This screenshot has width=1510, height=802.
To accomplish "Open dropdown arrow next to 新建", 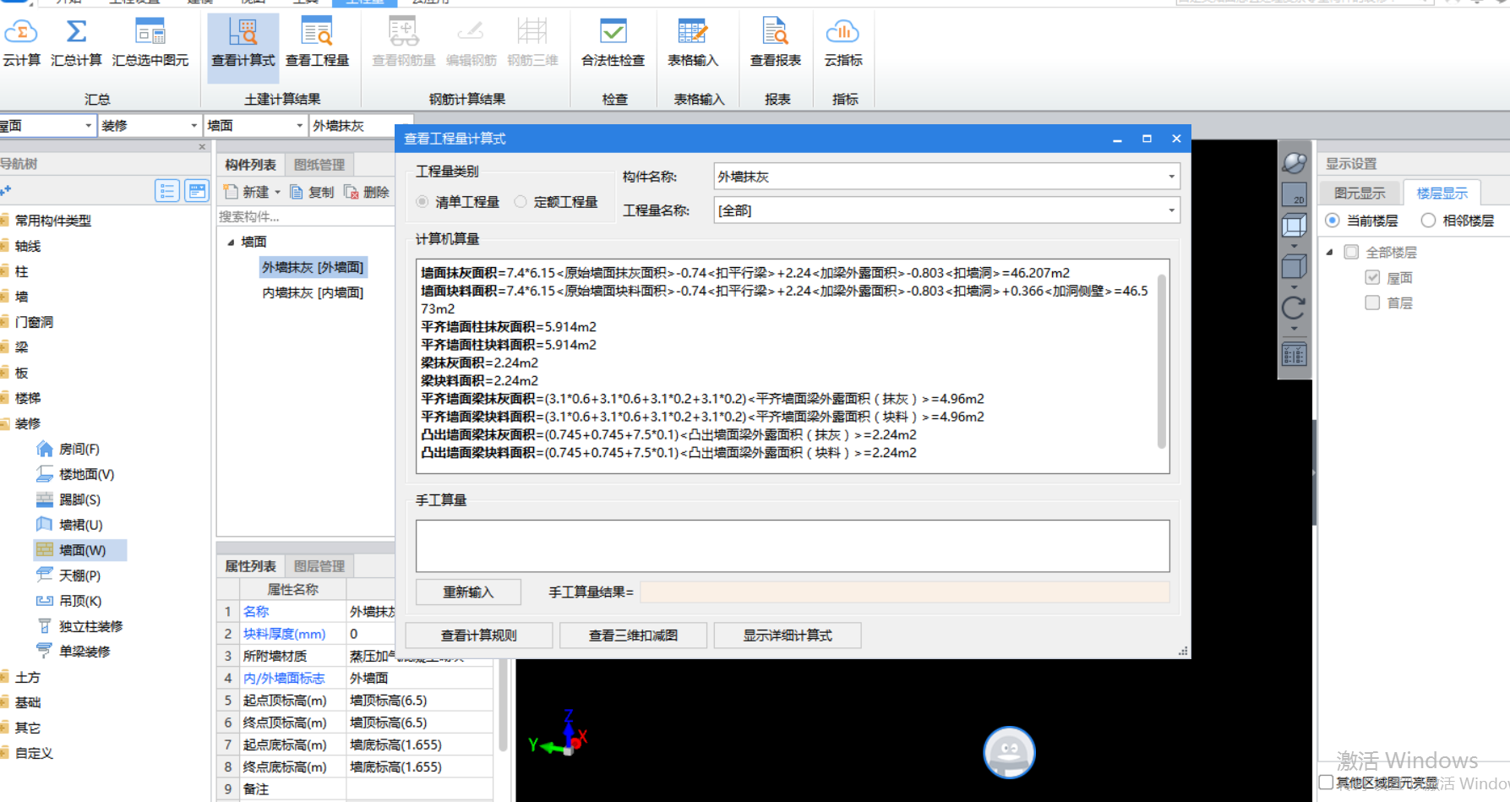I will pyautogui.click(x=277, y=193).
